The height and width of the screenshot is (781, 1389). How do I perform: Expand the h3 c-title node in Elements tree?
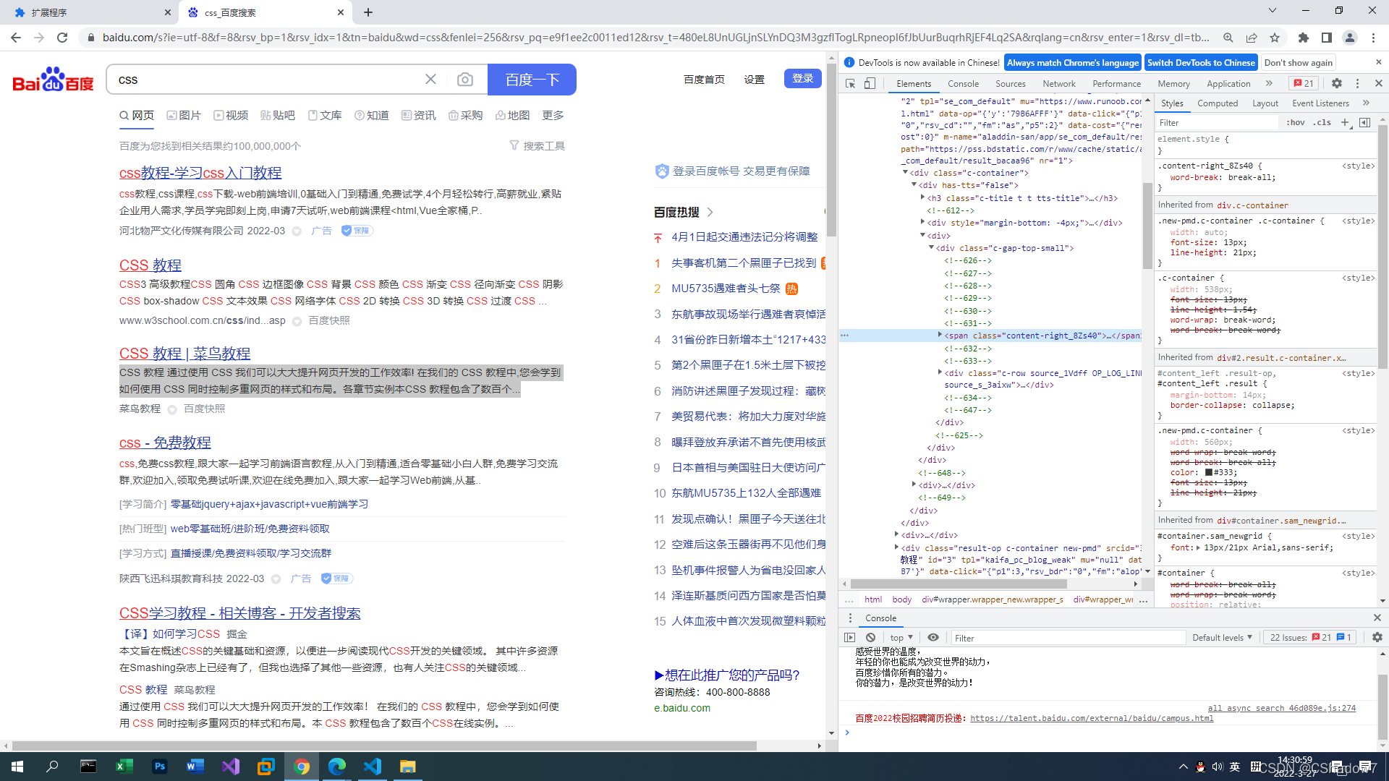tap(922, 197)
